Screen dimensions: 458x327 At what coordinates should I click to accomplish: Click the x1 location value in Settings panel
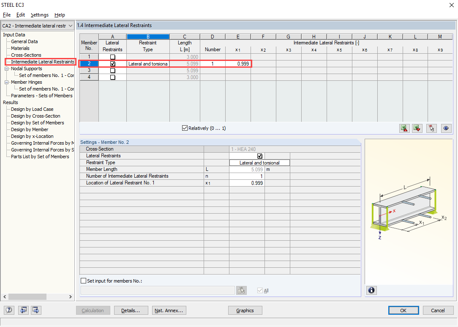point(247,183)
